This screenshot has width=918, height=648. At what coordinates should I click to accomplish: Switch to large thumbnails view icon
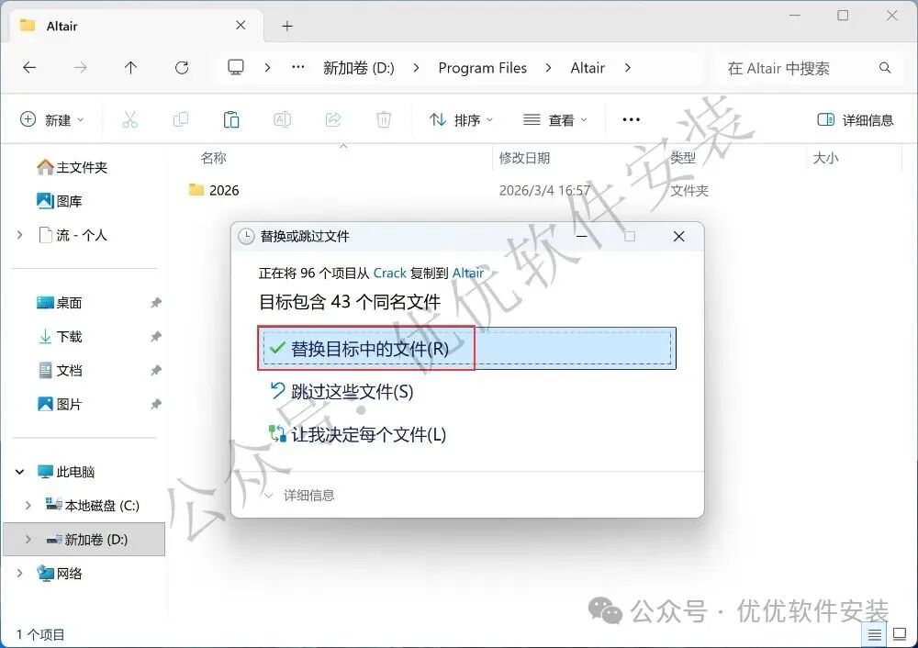point(900,634)
